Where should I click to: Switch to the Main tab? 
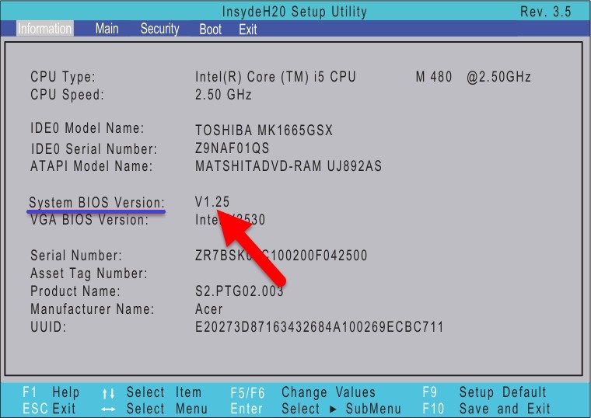107,29
